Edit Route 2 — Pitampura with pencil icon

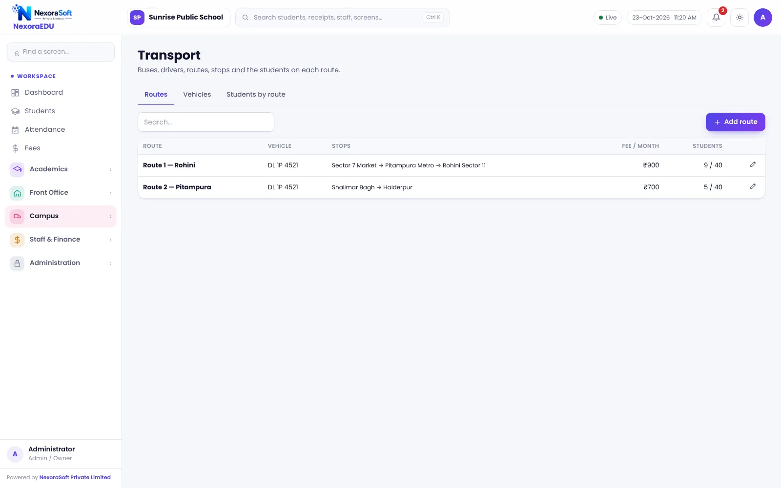pos(753,186)
